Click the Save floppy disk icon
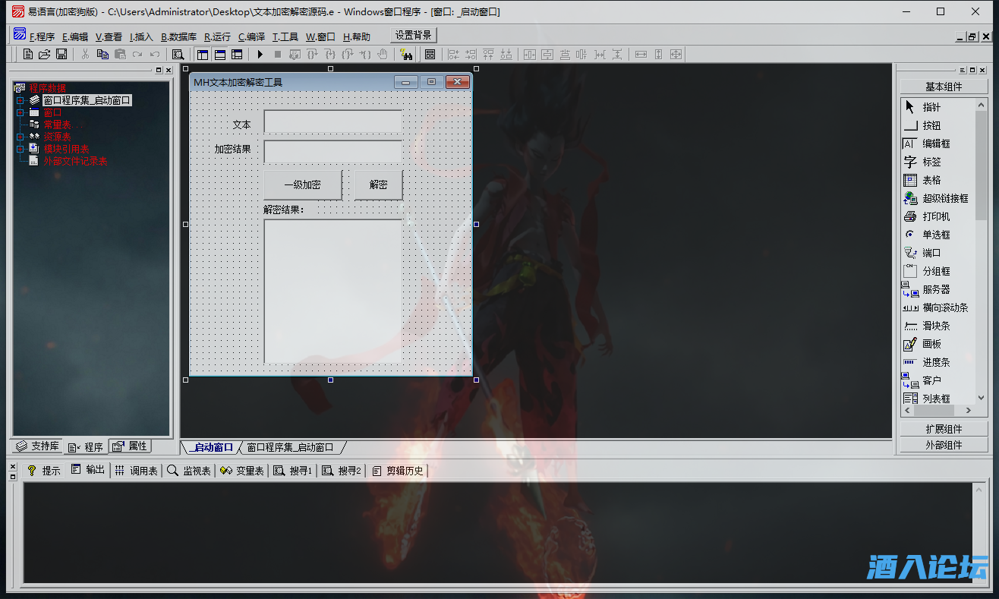 (61, 54)
